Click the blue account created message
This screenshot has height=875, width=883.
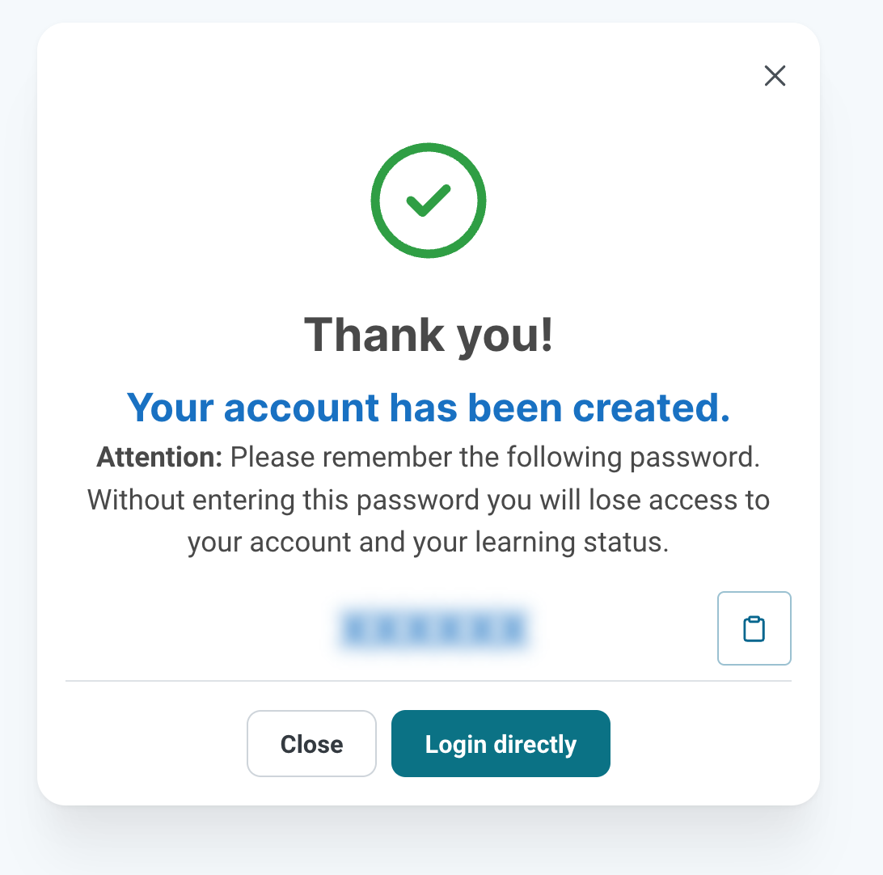click(x=429, y=407)
